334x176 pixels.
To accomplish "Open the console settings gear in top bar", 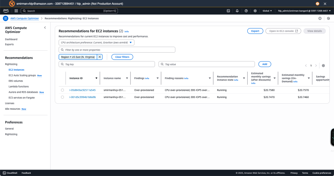I will [x=255, y=11].
